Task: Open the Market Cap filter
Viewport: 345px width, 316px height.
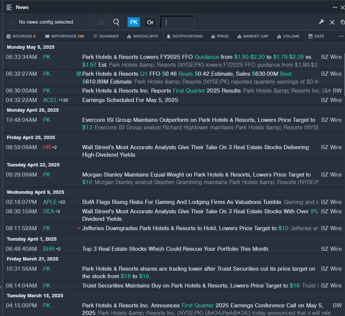Action: point(253,36)
